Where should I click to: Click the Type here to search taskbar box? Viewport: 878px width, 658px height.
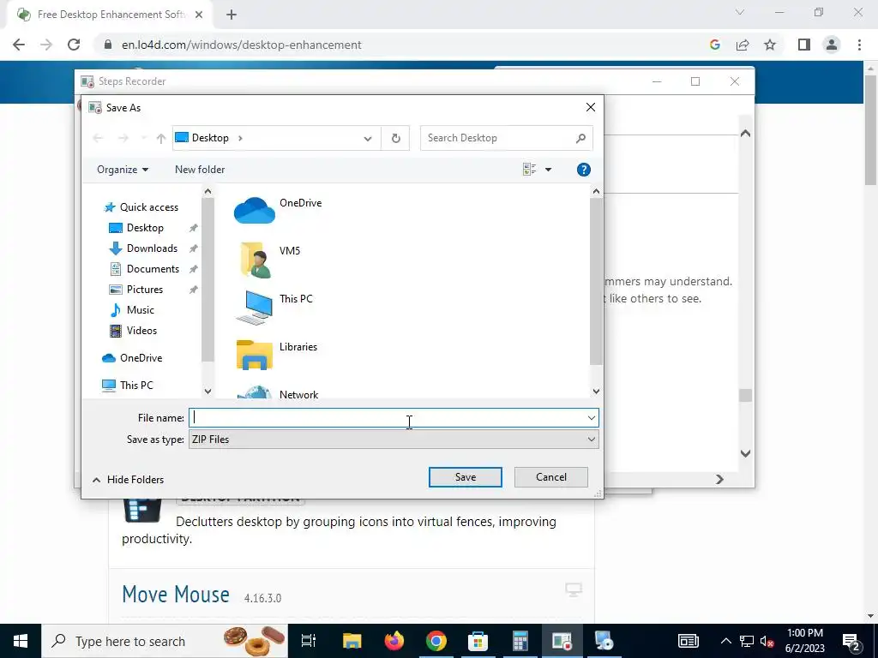(165, 641)
